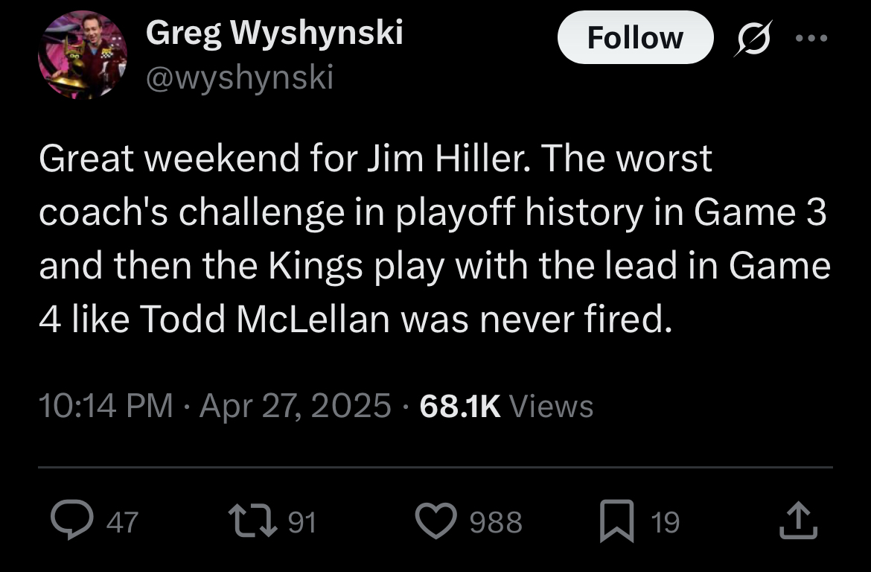Open the three-dot more options menu
This screenshot has height=572, width=871.
coord(811,38)
